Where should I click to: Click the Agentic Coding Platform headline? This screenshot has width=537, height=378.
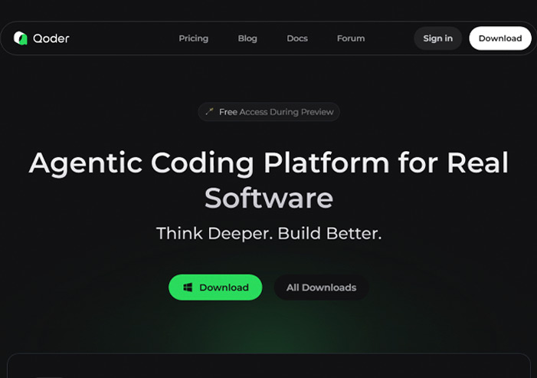pos(269,180)
